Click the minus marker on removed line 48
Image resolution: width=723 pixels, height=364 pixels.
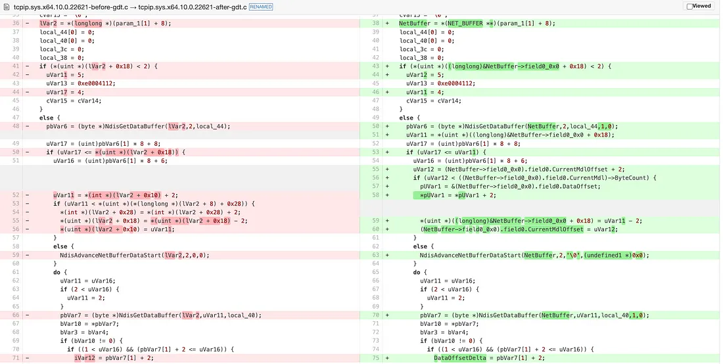click(27, 126)
